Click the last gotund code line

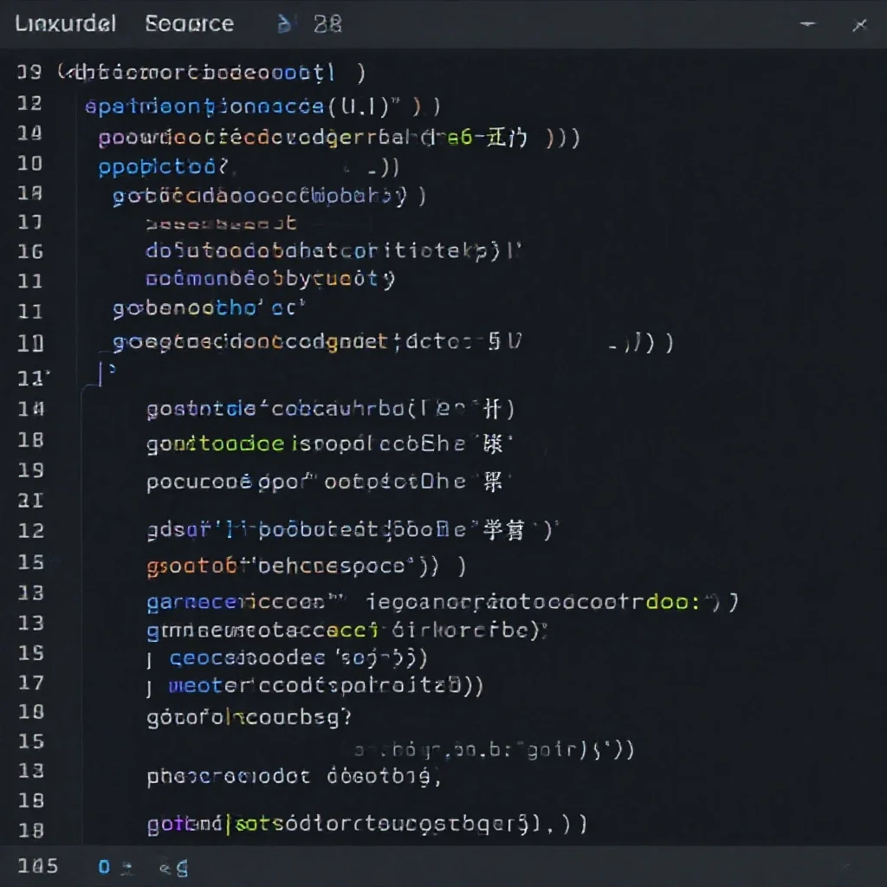pos(366,825)
